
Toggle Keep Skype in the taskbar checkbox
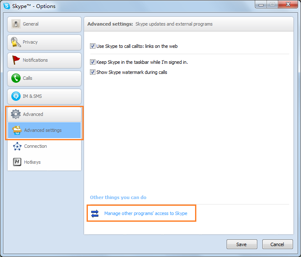pos(92,62)
